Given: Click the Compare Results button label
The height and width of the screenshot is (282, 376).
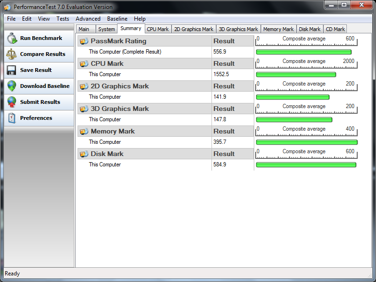Looking at the screenshot, I should point(43,54).
